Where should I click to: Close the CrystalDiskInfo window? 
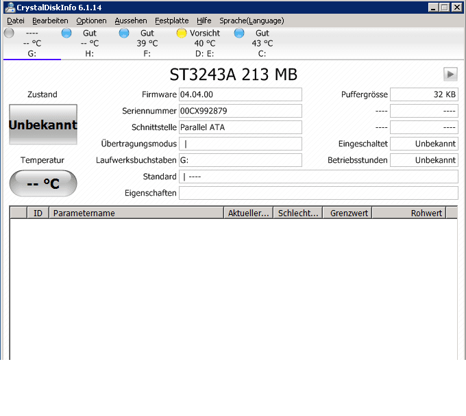[x=457, y=8]
